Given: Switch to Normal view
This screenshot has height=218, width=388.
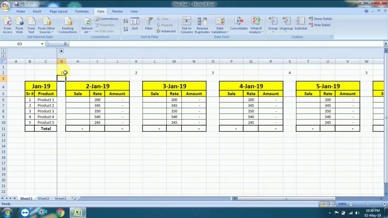Looking at the screenshot, I should (323, 204).
